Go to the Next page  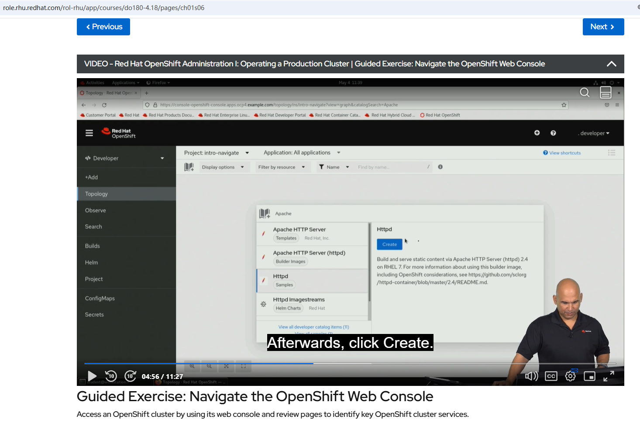(x=603, y=27)
